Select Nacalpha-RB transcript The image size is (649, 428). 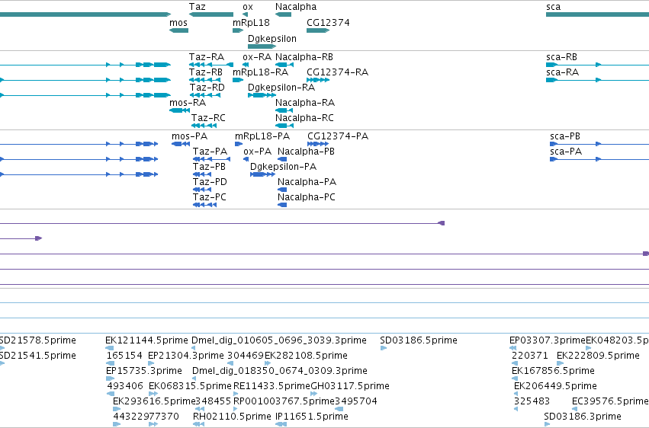pyautogui.click(x=284, y=65)
